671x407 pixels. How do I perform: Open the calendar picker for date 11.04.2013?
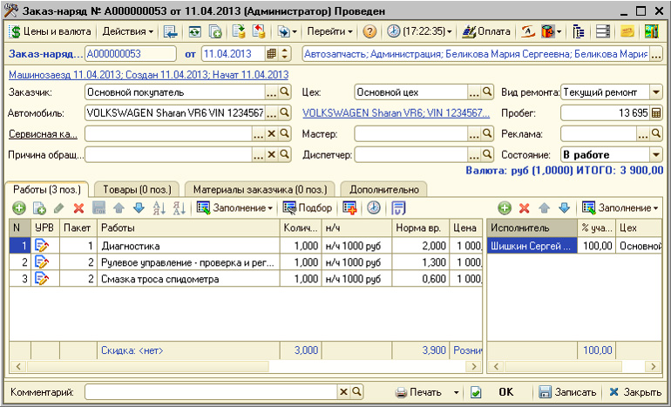pos(271,54)
